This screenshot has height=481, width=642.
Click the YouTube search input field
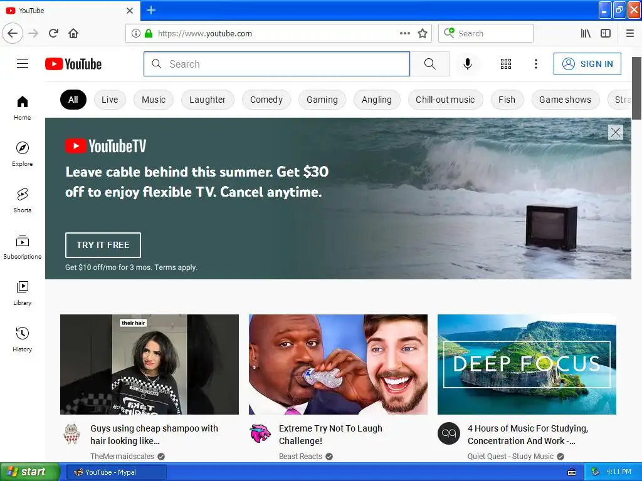(276, 64)
